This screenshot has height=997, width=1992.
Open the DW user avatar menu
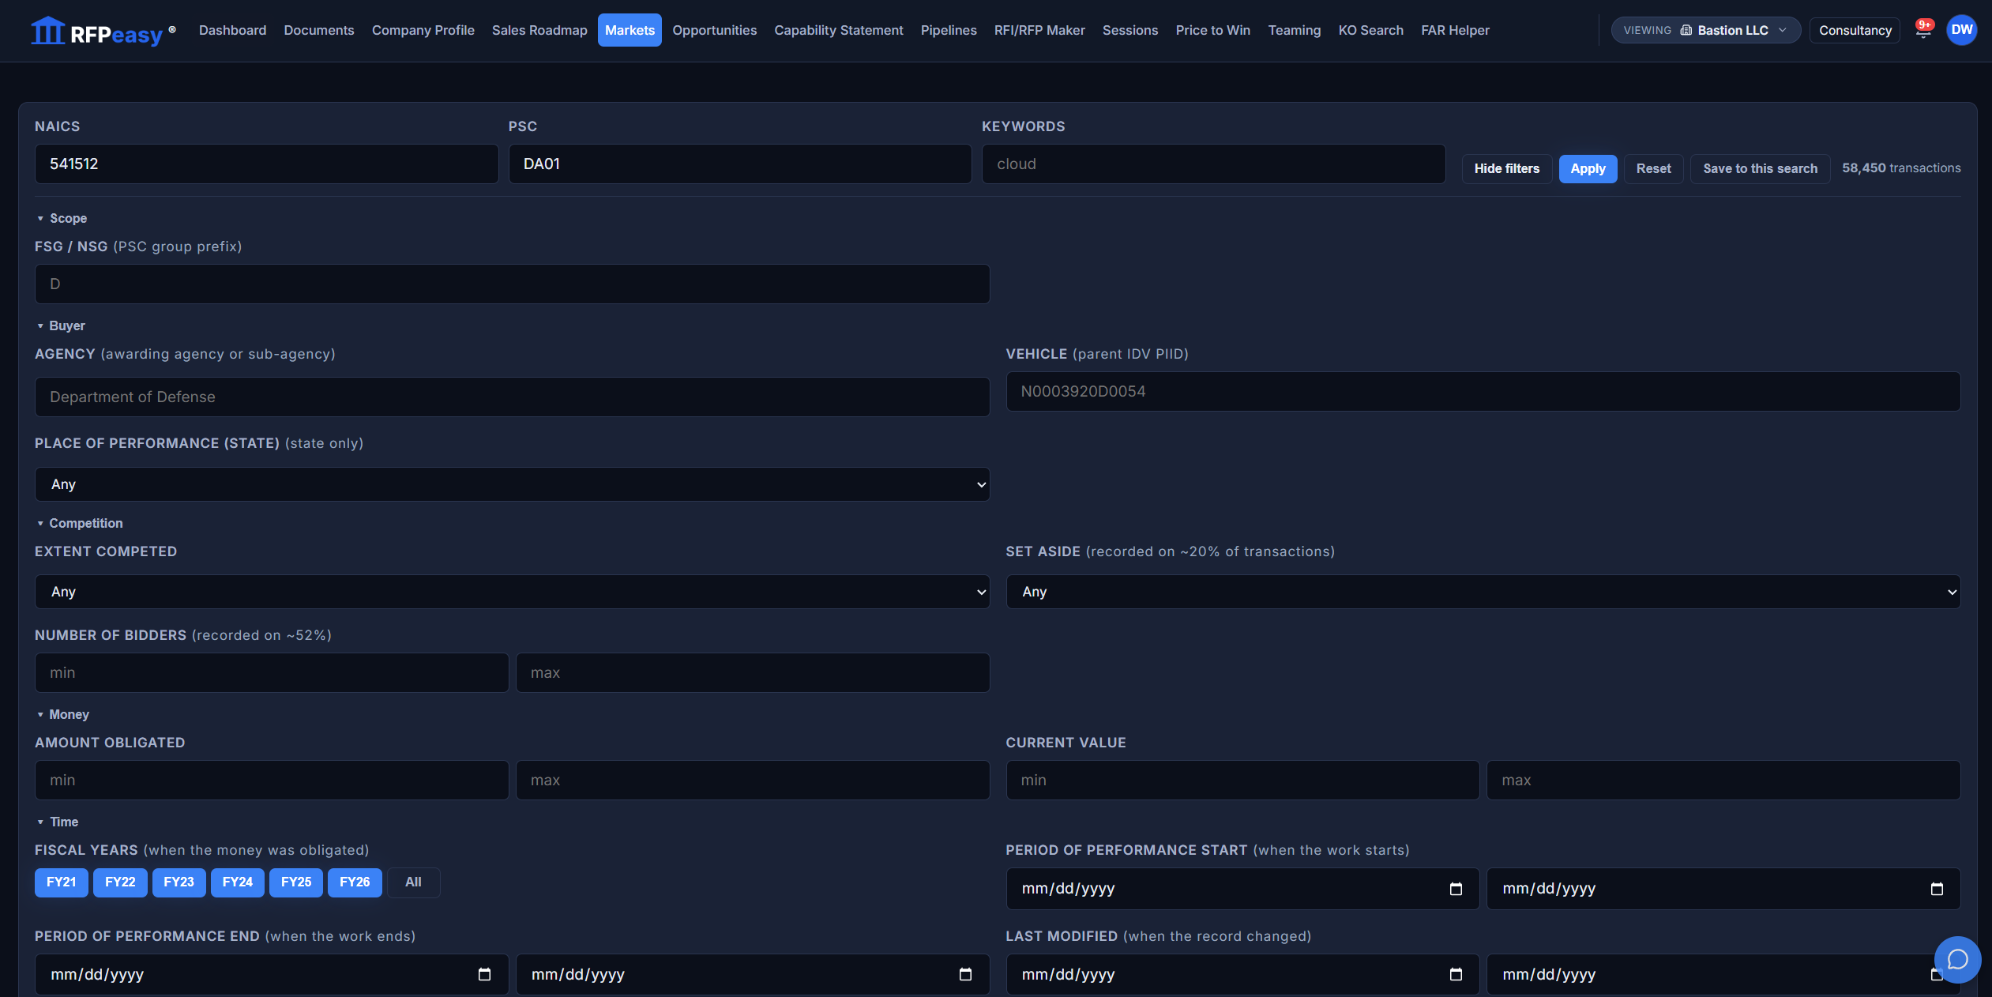click(1961, 30)
